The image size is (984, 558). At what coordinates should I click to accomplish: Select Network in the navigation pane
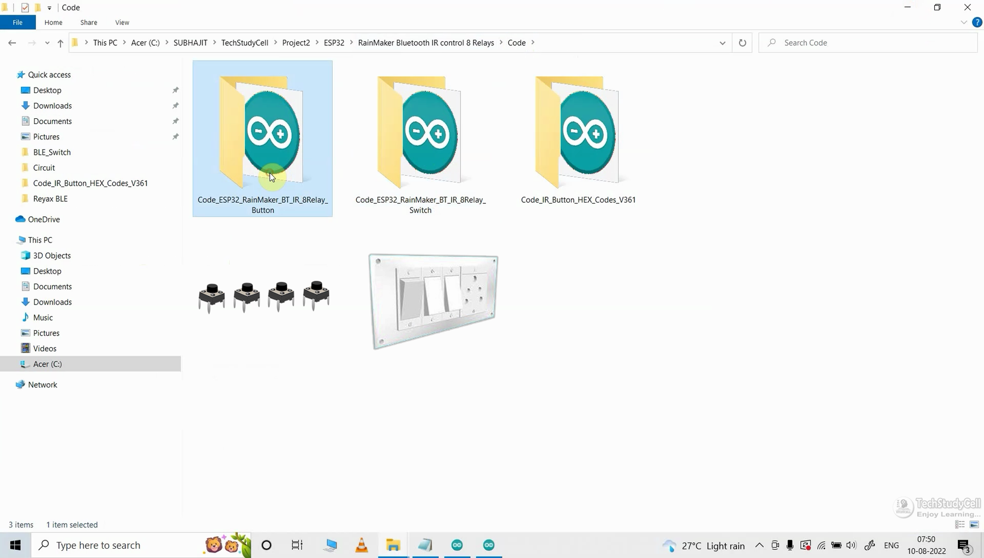[43, 385]
